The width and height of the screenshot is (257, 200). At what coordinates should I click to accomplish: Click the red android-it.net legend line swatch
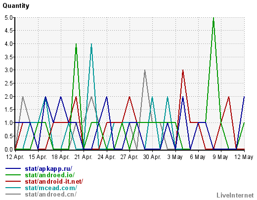click(x=13, y=181)
